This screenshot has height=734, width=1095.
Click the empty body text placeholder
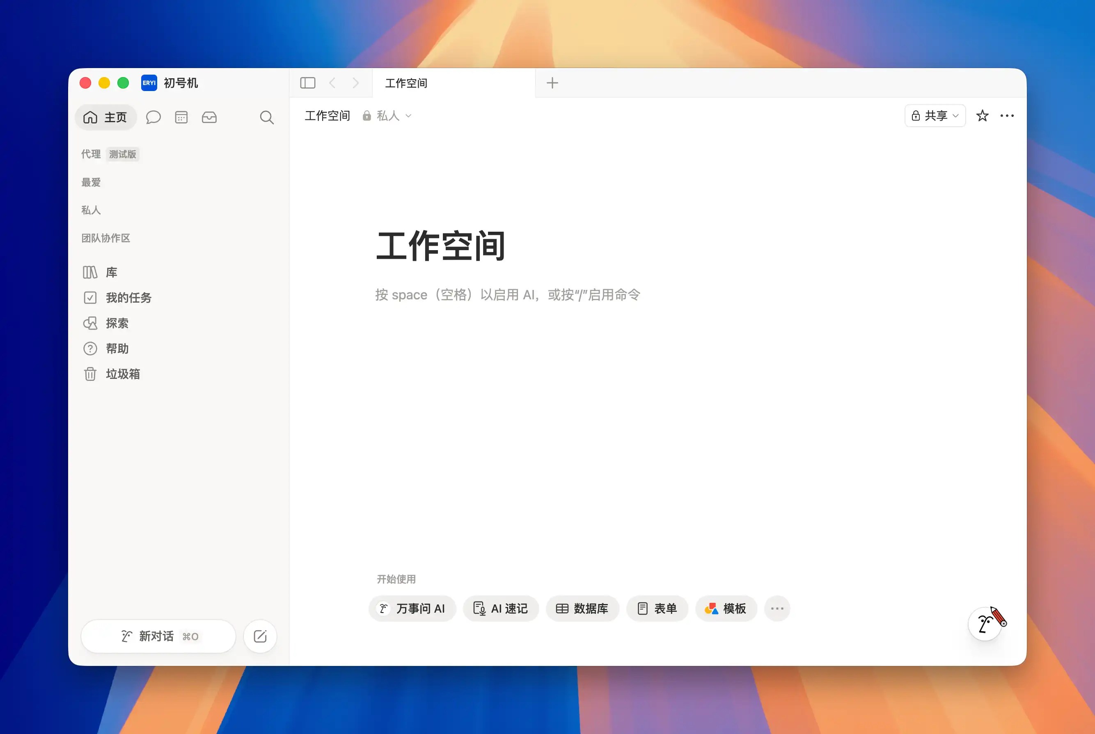coord(507,295)
